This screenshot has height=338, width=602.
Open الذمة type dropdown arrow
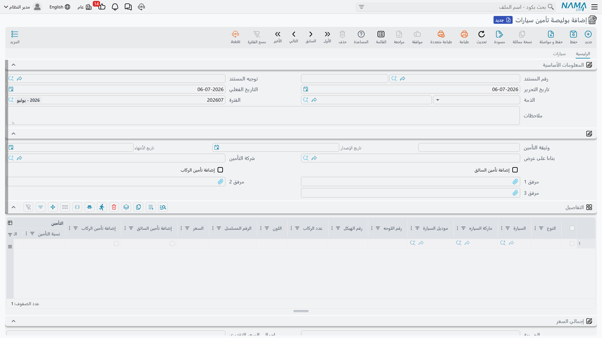tap(438, 100)
